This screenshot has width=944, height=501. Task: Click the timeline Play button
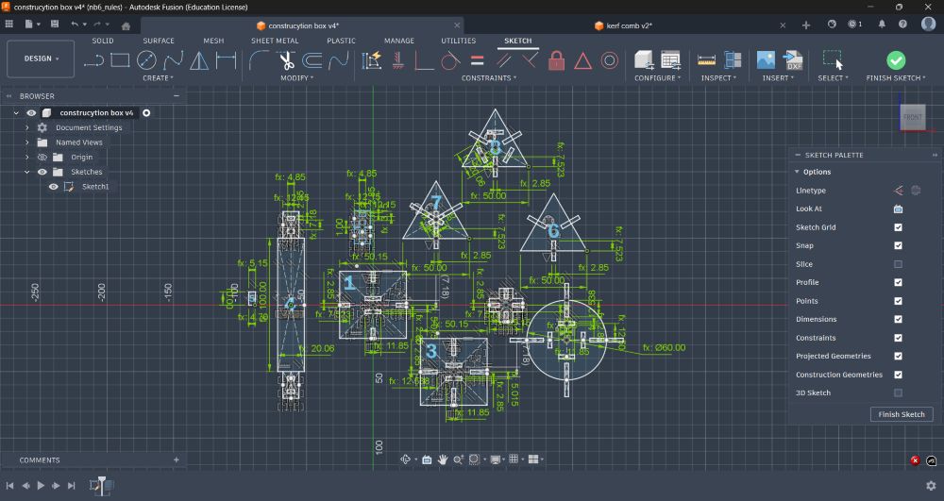41,485
